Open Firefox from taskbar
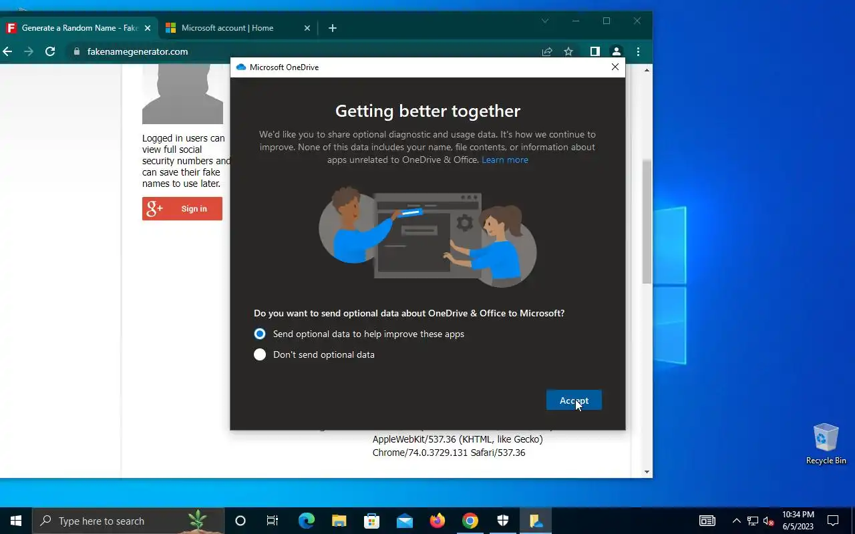Viewport: 855px width, 534px height. pos(437,521)
